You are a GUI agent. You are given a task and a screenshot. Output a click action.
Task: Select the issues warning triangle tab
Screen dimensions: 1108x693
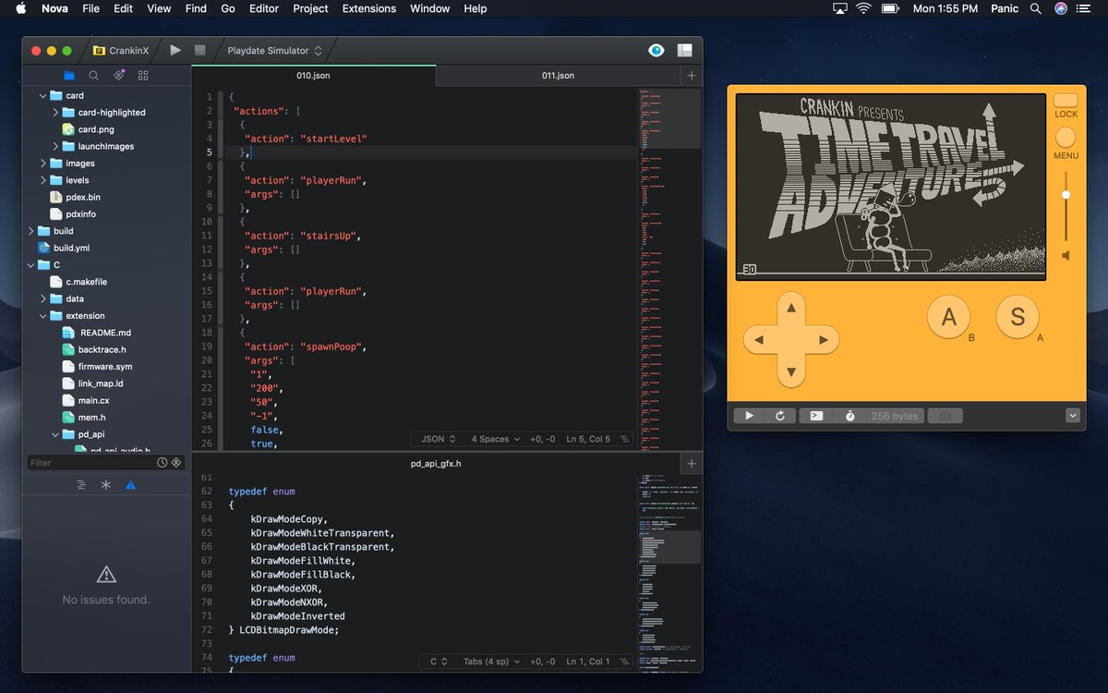click(130, 484)
